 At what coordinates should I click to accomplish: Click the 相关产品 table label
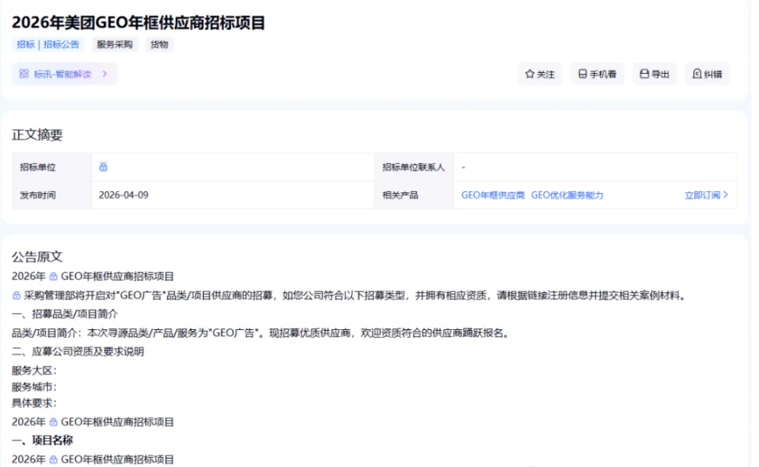400,195
